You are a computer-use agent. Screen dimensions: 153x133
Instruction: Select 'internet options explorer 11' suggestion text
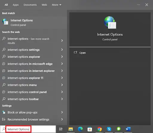(x=25, y=78)
